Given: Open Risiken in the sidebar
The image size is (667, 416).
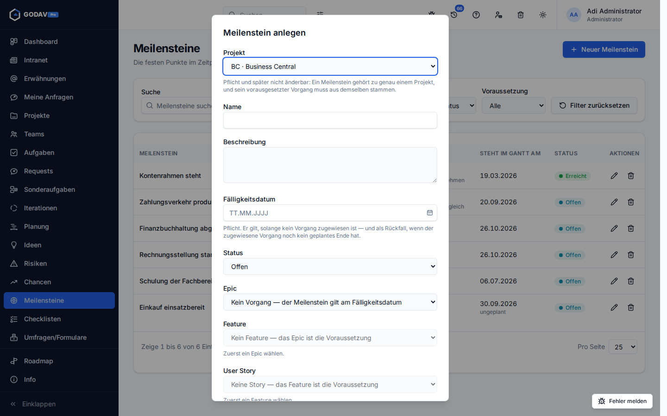Looking at the screenshot, I should 59,263.
